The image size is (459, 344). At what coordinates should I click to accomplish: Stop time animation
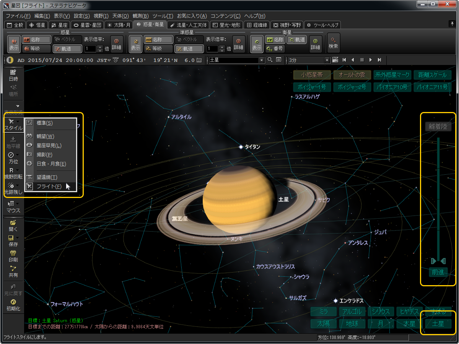pos(361,60)
